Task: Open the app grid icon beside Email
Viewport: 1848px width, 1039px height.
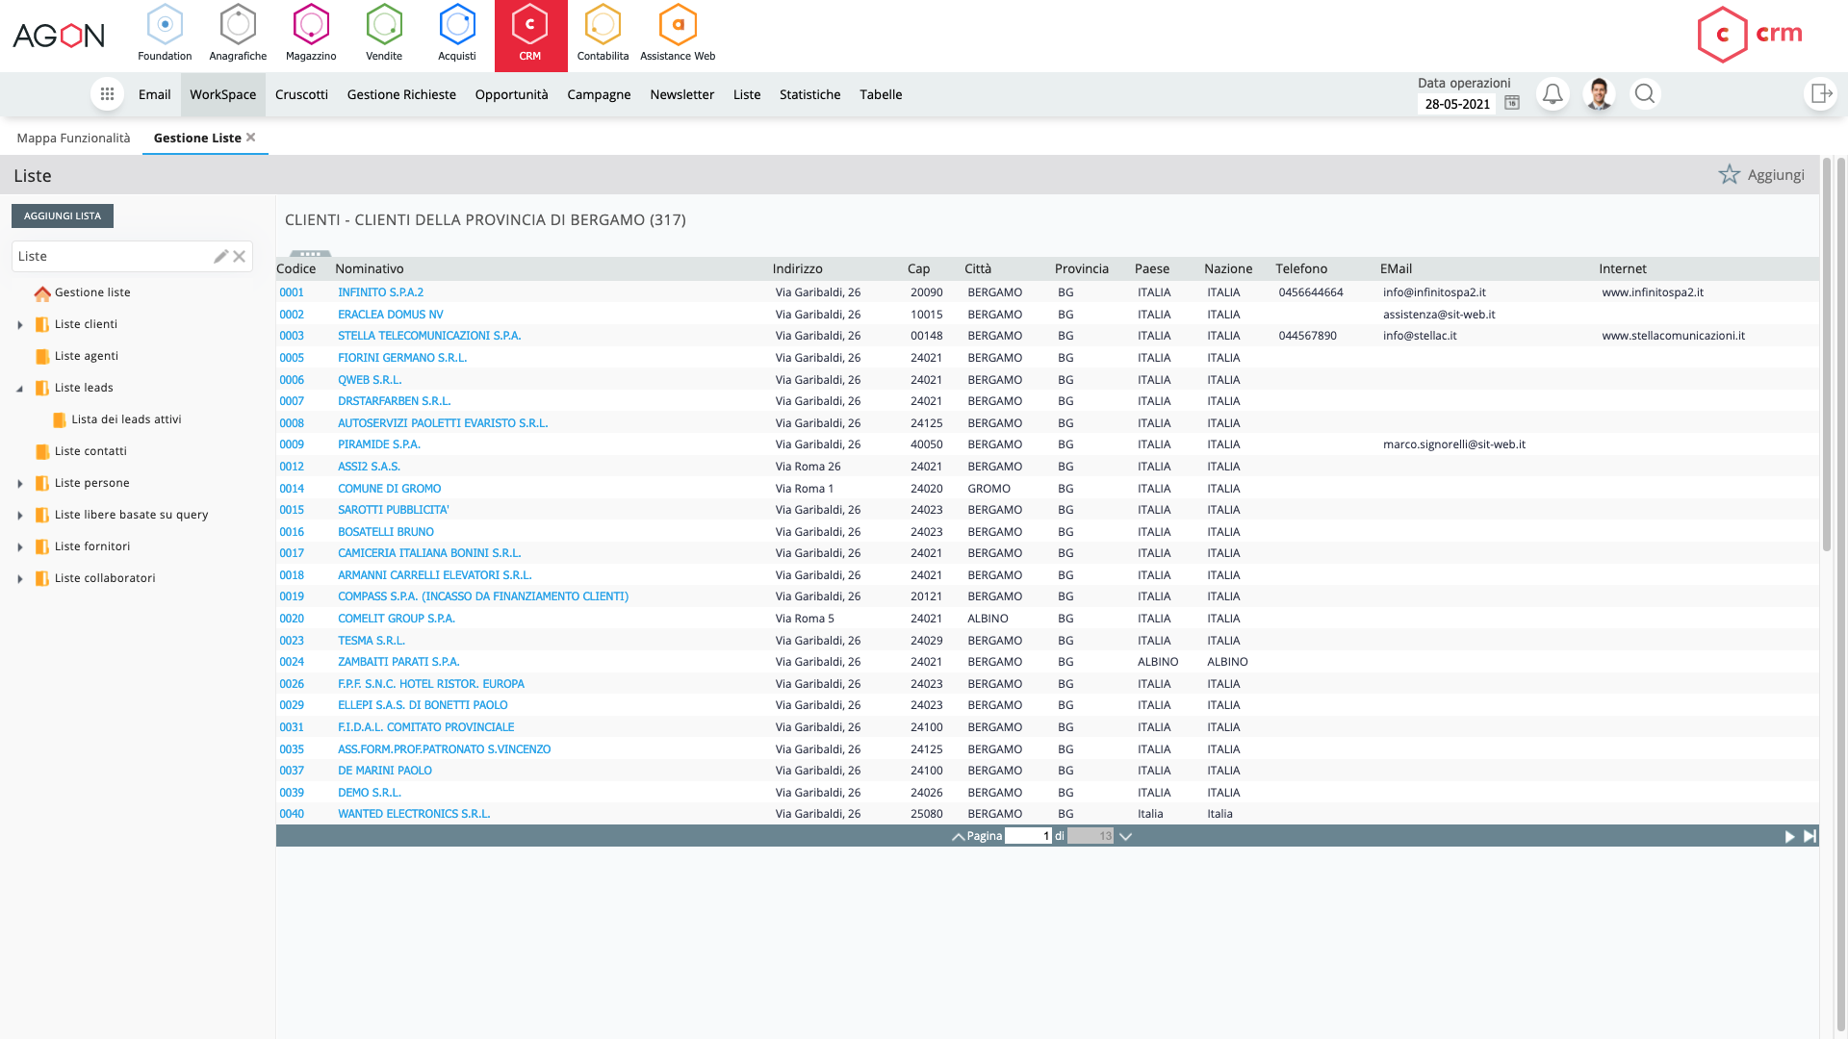Action: point(107,93)
